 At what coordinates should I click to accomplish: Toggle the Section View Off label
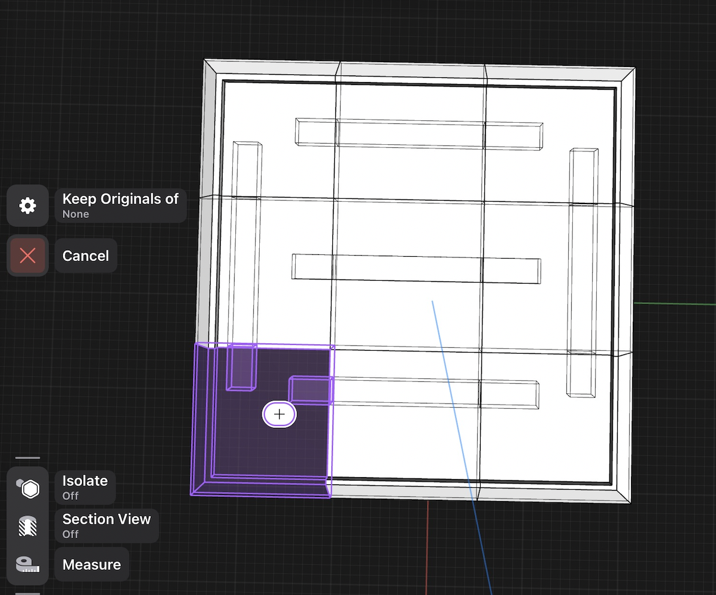coord(107,526)
